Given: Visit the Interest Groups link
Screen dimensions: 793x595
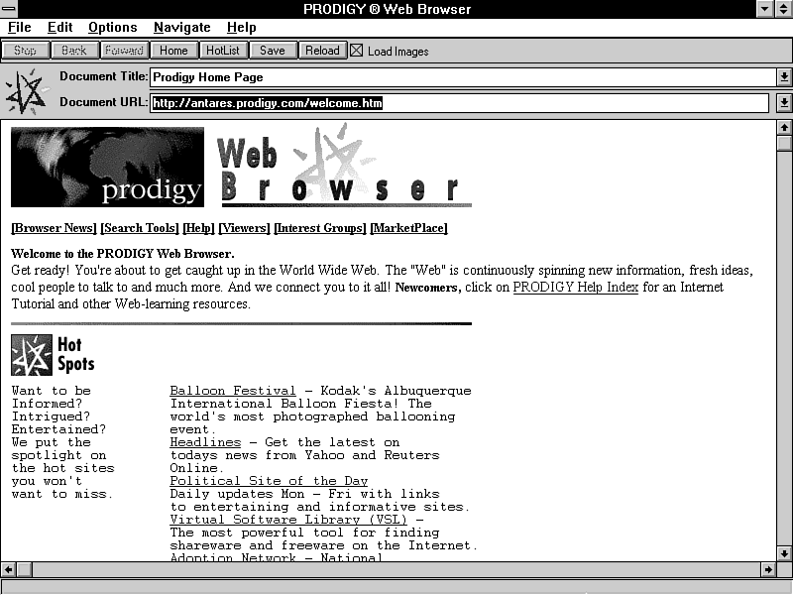Looking at the screenshot, I should click(320, 228).
